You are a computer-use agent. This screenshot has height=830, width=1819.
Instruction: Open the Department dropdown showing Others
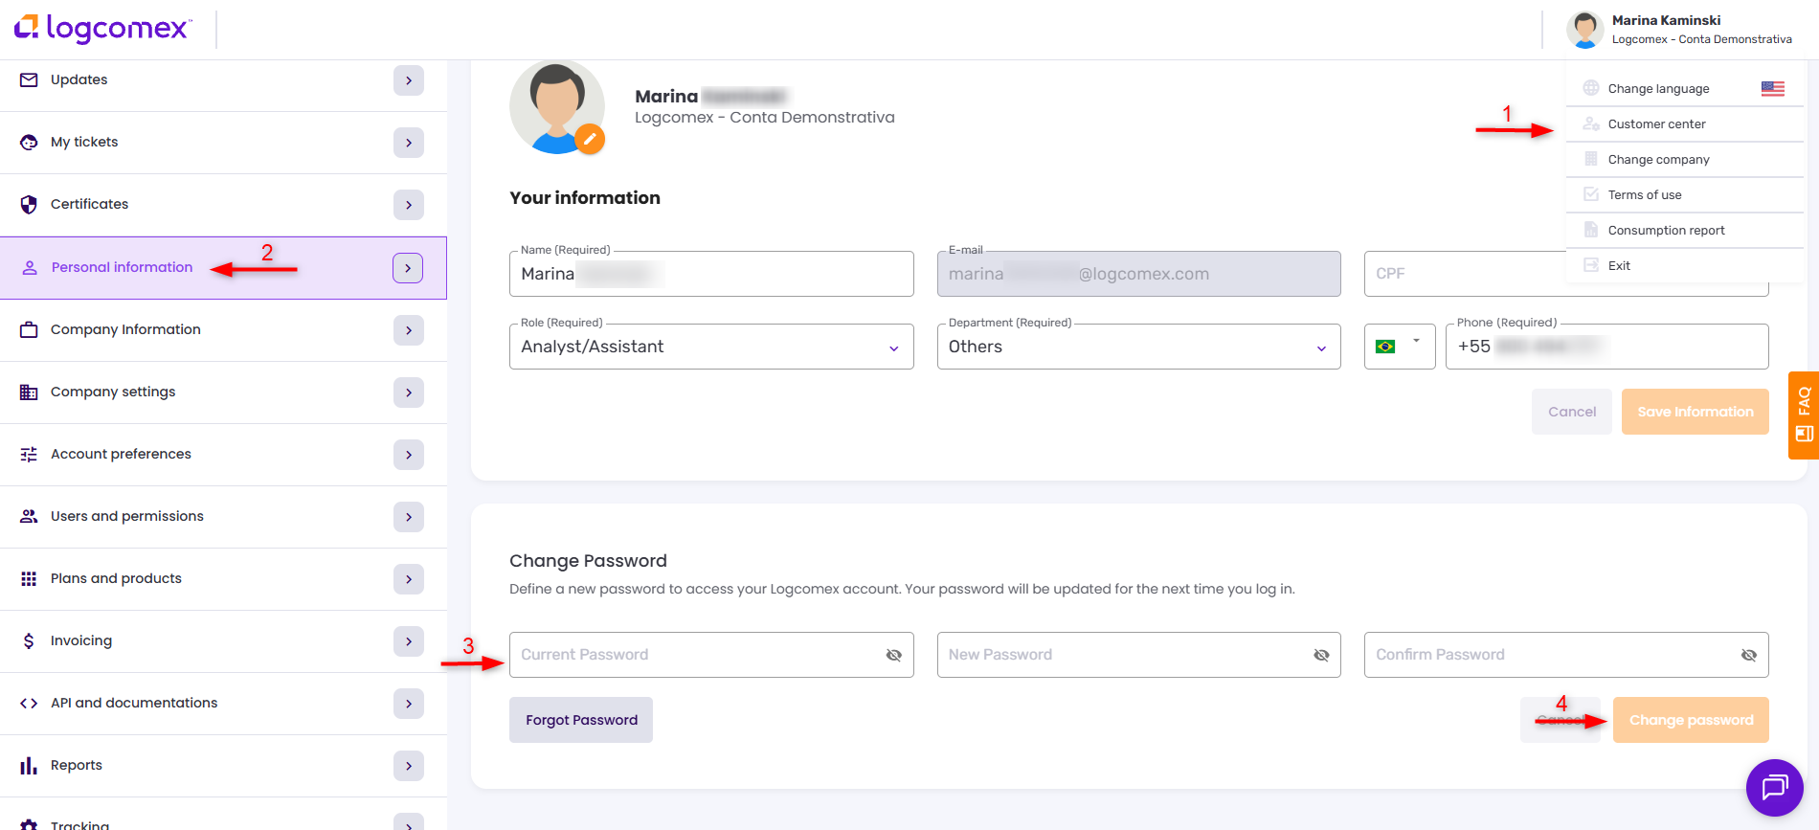[x=1138, y=347]
